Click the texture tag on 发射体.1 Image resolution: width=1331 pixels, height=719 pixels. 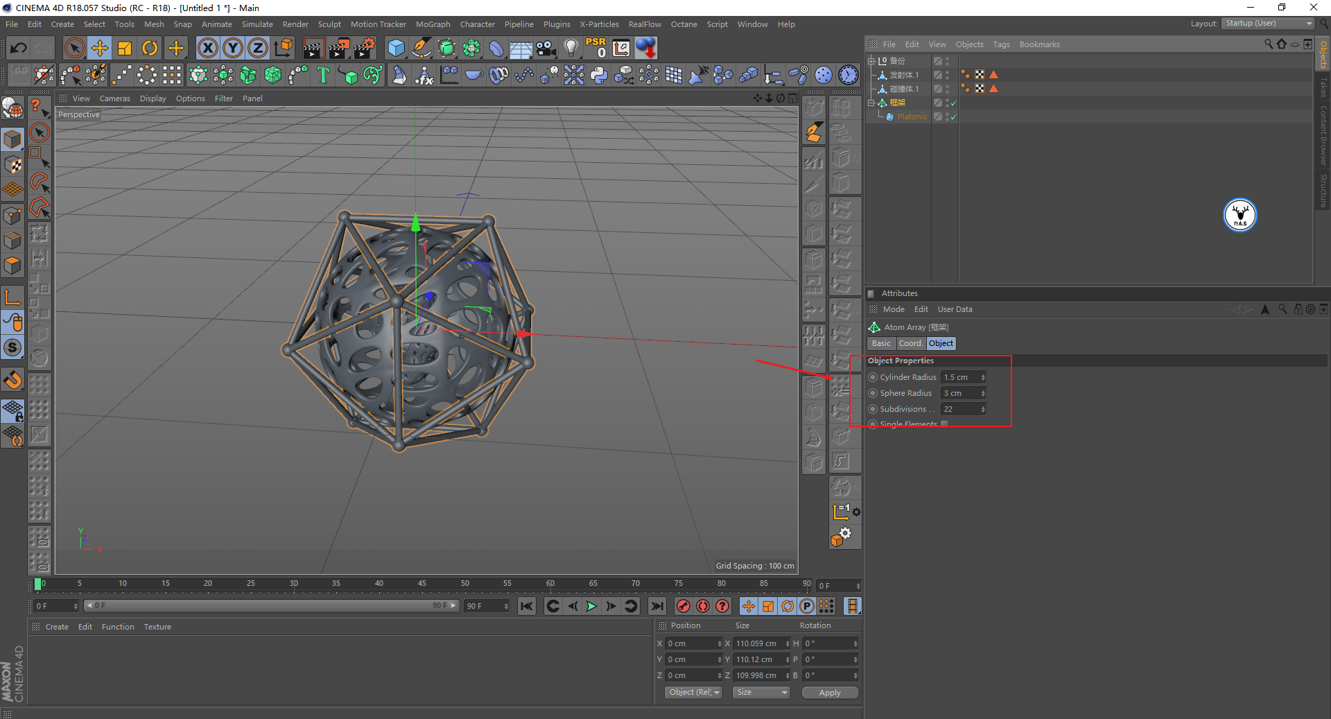click(980, 75)
